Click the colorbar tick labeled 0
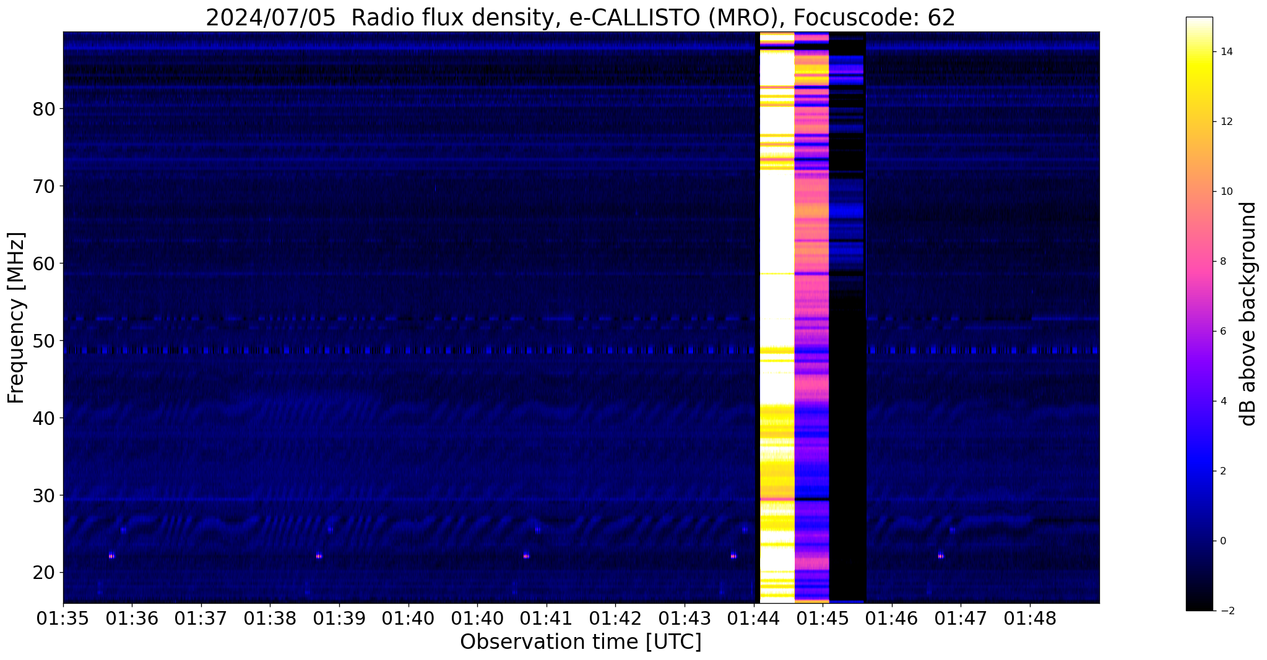1267x660 pixels. coord(1223,541)
